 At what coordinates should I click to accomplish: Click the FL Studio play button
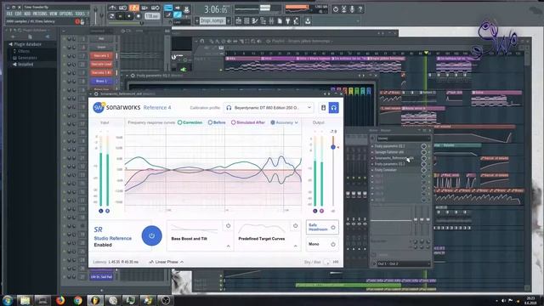point(121,16)
